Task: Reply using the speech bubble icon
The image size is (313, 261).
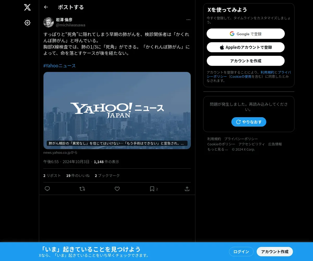Action: (47, 189)
